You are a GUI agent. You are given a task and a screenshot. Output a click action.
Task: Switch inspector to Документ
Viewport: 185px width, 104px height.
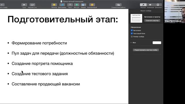pos(158,5)
